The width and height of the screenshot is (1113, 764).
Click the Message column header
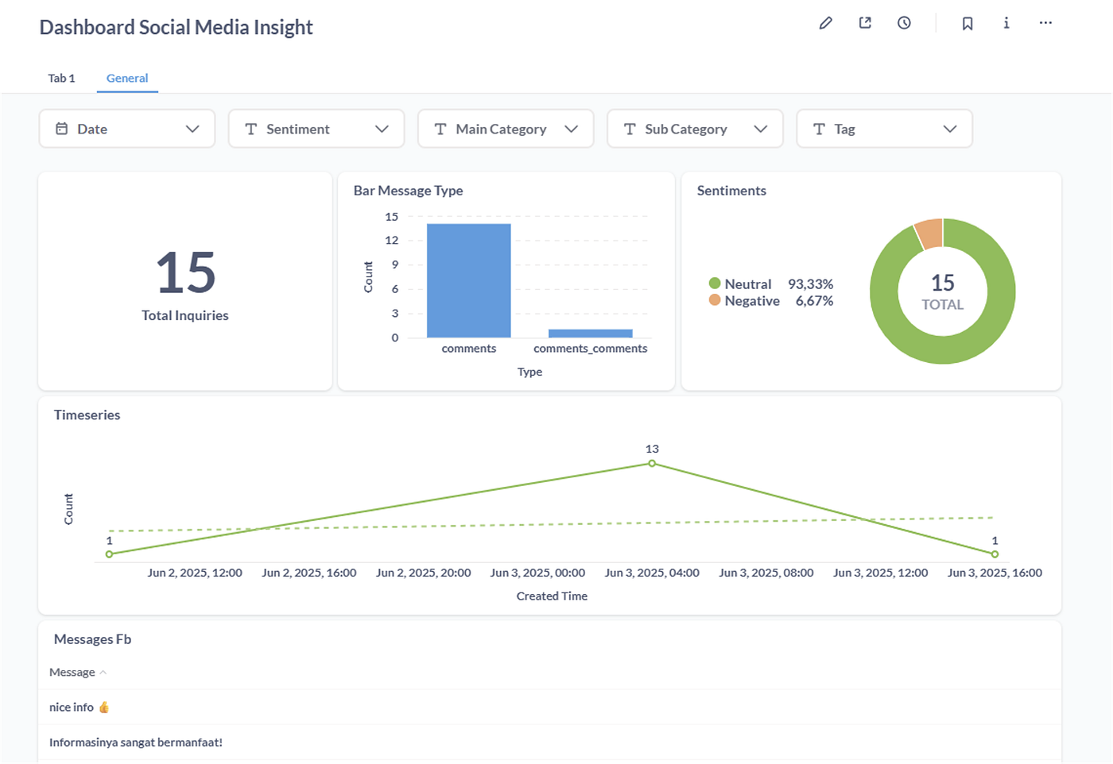click(x=72, y=673)
